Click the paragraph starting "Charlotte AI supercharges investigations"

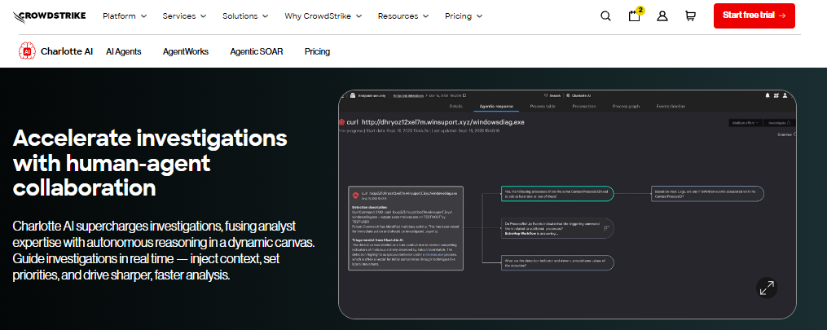[164, 250]
